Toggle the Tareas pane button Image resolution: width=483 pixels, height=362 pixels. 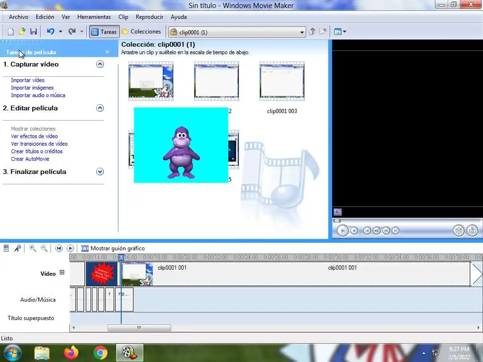pyautogui.click(x=104, y=32)
